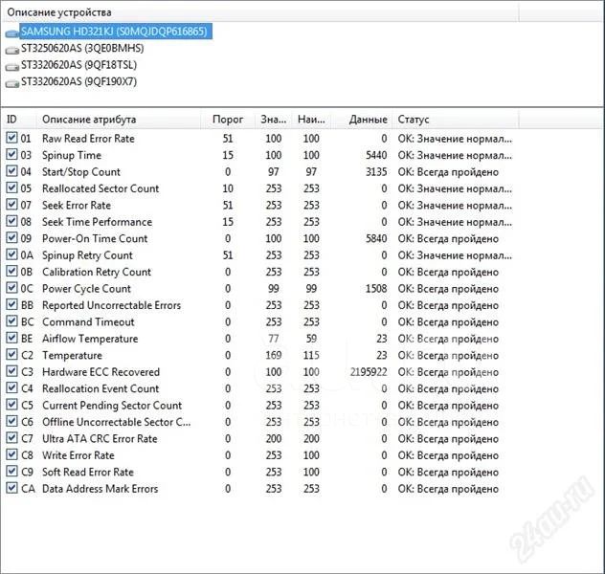The width and height of the screenshot is (605, 574).
Task: Click value 169 in the Temperature row
Action: coord(273,355)
